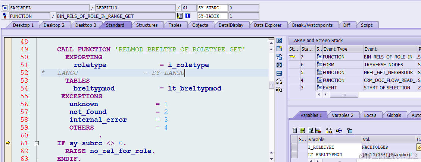Switch to the Desktop 1 tab

pyautogui.click(x=24, y=25)
